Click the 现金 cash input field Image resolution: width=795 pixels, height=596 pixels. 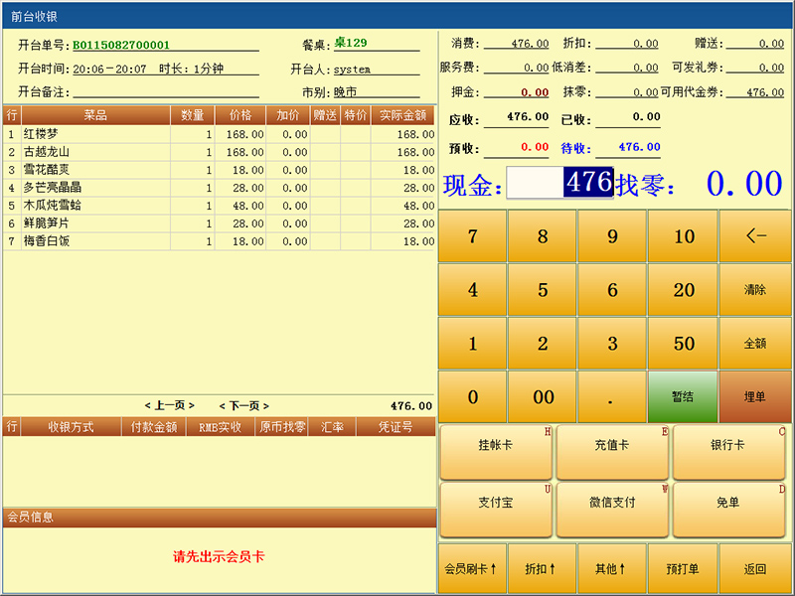click(559, 183)
